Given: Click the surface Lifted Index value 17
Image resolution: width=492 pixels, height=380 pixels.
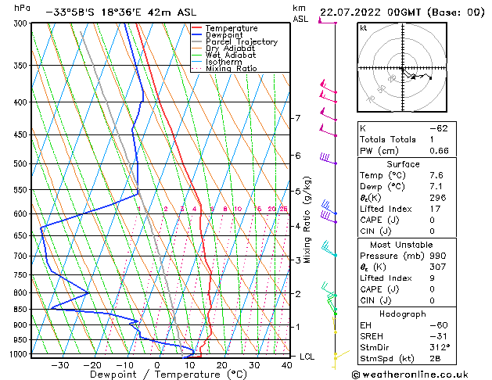Looking at the screenshot, I should click(x=435, y=209).
